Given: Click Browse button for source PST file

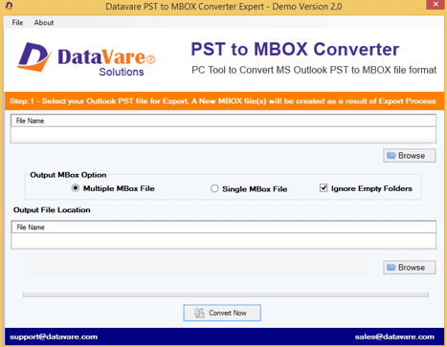Looking at the screenshot, I should (410, 156).
